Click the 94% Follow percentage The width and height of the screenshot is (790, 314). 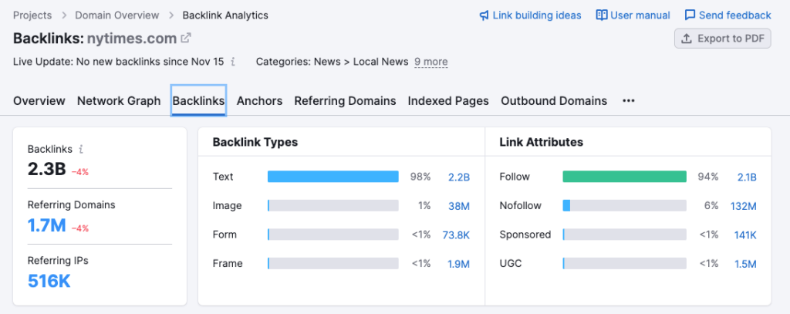pyautogui.click(x=708, y=177)
